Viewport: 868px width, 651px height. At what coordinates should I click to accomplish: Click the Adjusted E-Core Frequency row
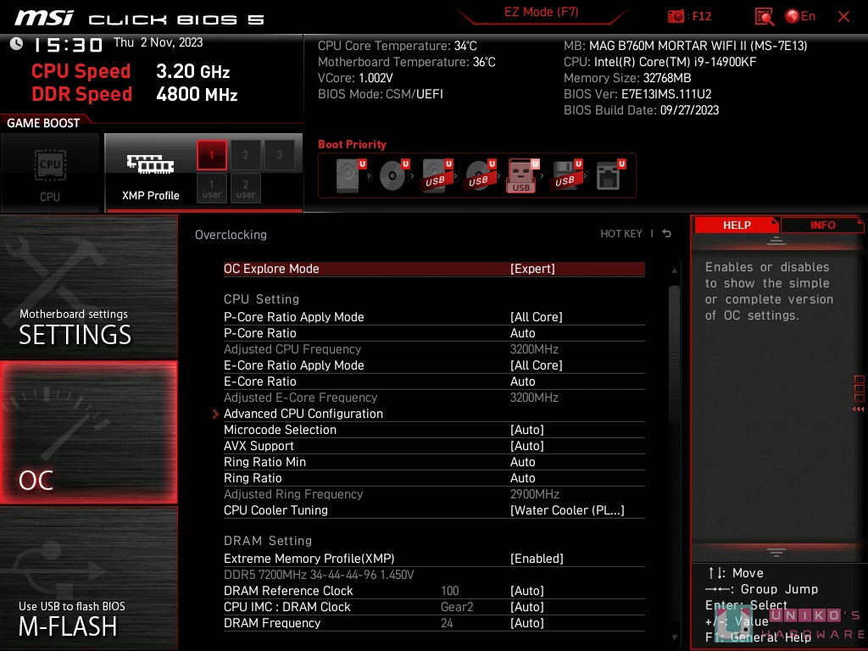(x=434, y=398)
